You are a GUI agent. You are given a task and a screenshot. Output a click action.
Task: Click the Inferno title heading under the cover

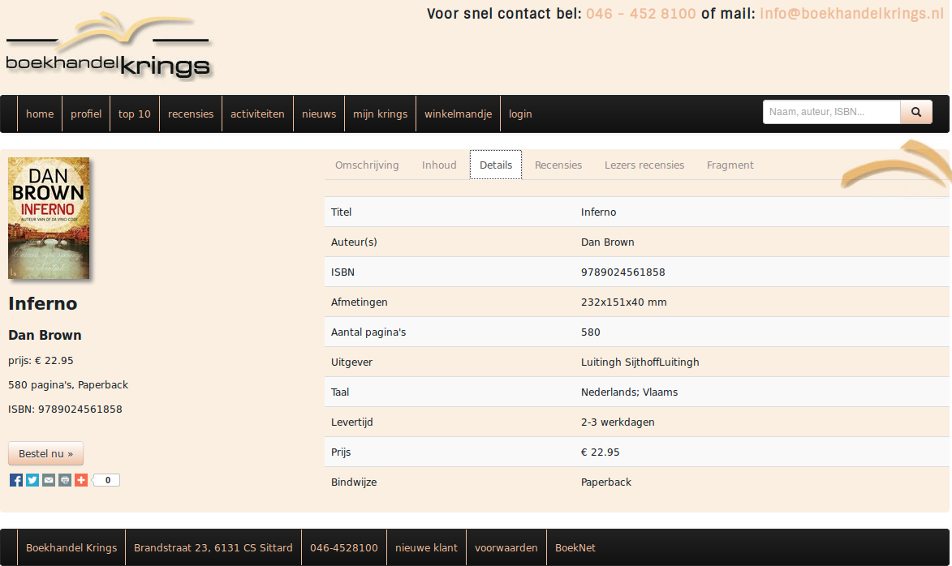(42, 303)
